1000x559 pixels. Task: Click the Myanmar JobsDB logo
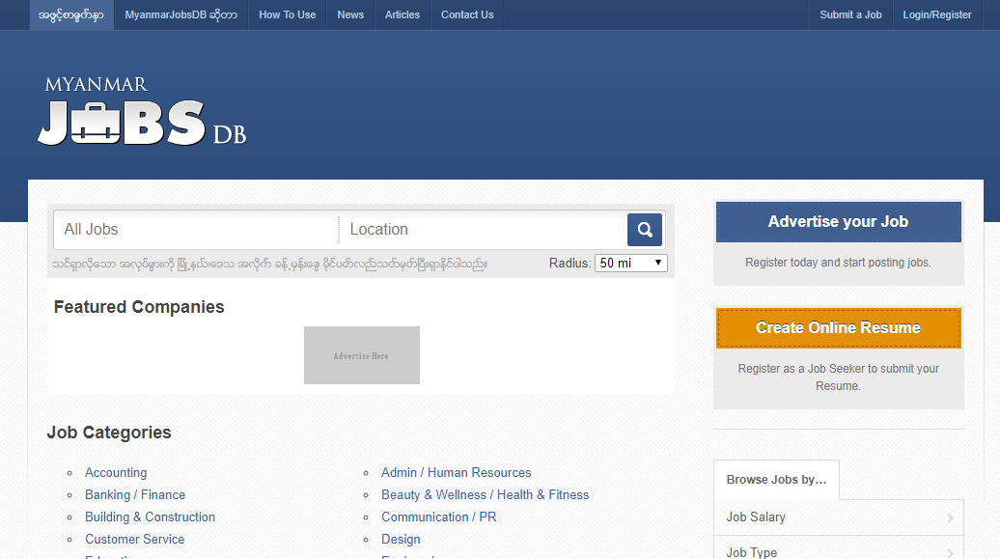coord(142,112)
